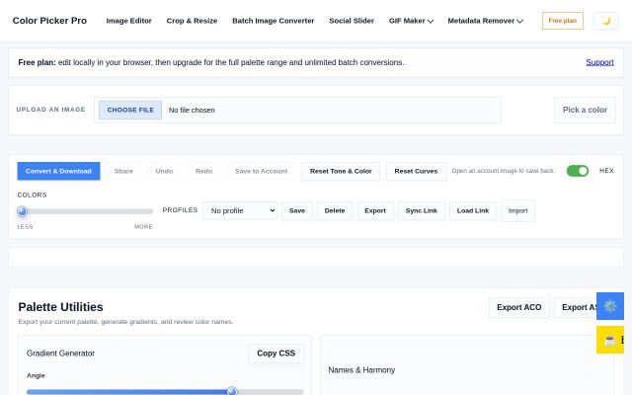This screenshot has height=395, width=632.
Task: Click Convert & Download
Action: pos(58,171)
